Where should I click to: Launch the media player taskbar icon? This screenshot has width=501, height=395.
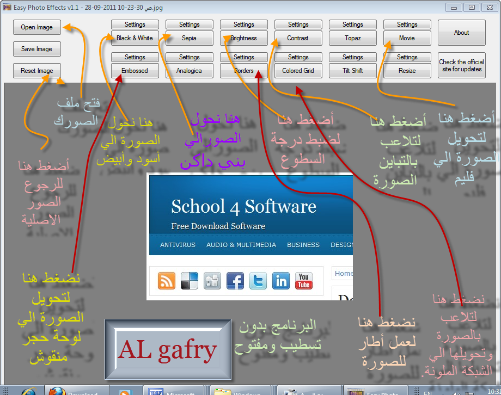(125, 392)
